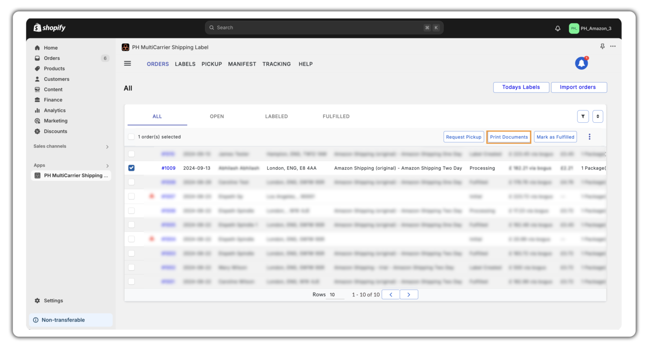Click Print Documents button
The image size is (651, 346).
(x=509, y=137)
